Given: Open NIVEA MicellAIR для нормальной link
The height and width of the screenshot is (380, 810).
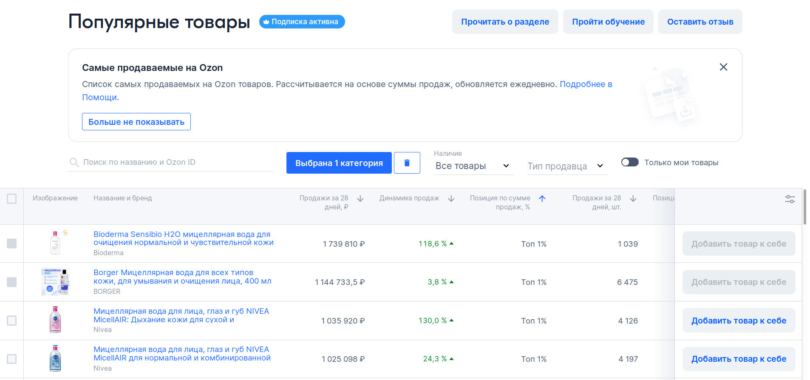Looking at the screenshot, I should click(182, 354).
